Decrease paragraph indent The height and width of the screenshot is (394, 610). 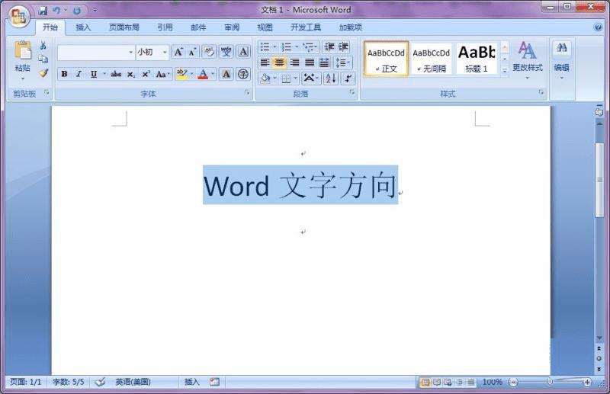click(x=329, y=47)
